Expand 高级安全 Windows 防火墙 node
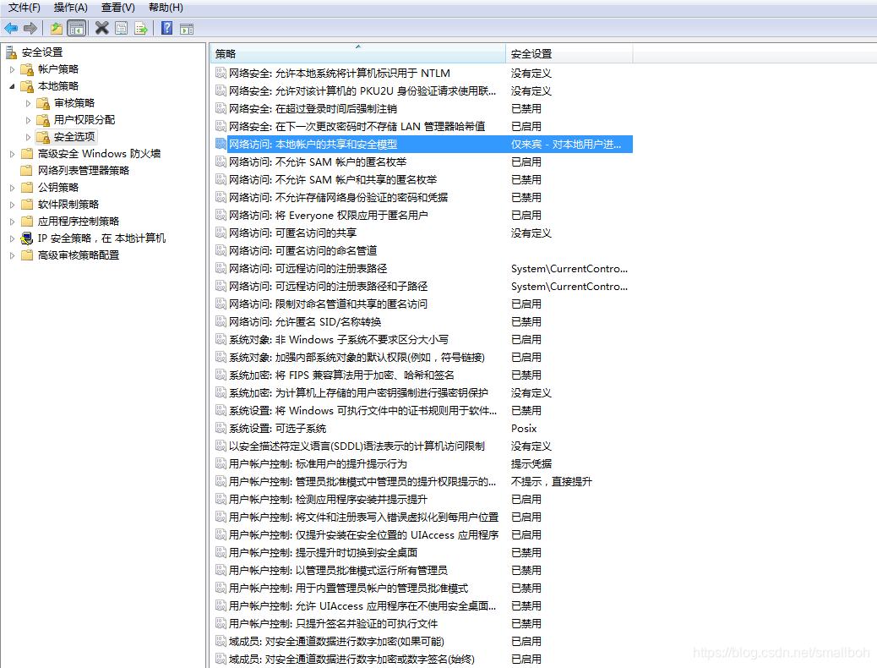The image size is (877, 668). 13,154
